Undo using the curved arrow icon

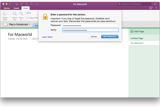click(31, 4)
